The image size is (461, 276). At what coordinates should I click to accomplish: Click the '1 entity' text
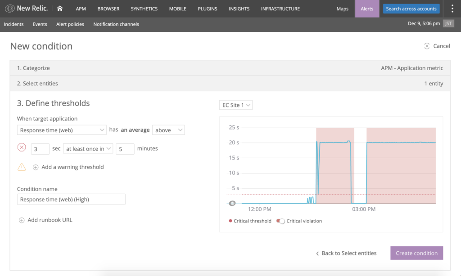pyautogui.click(x=434, y=84)
